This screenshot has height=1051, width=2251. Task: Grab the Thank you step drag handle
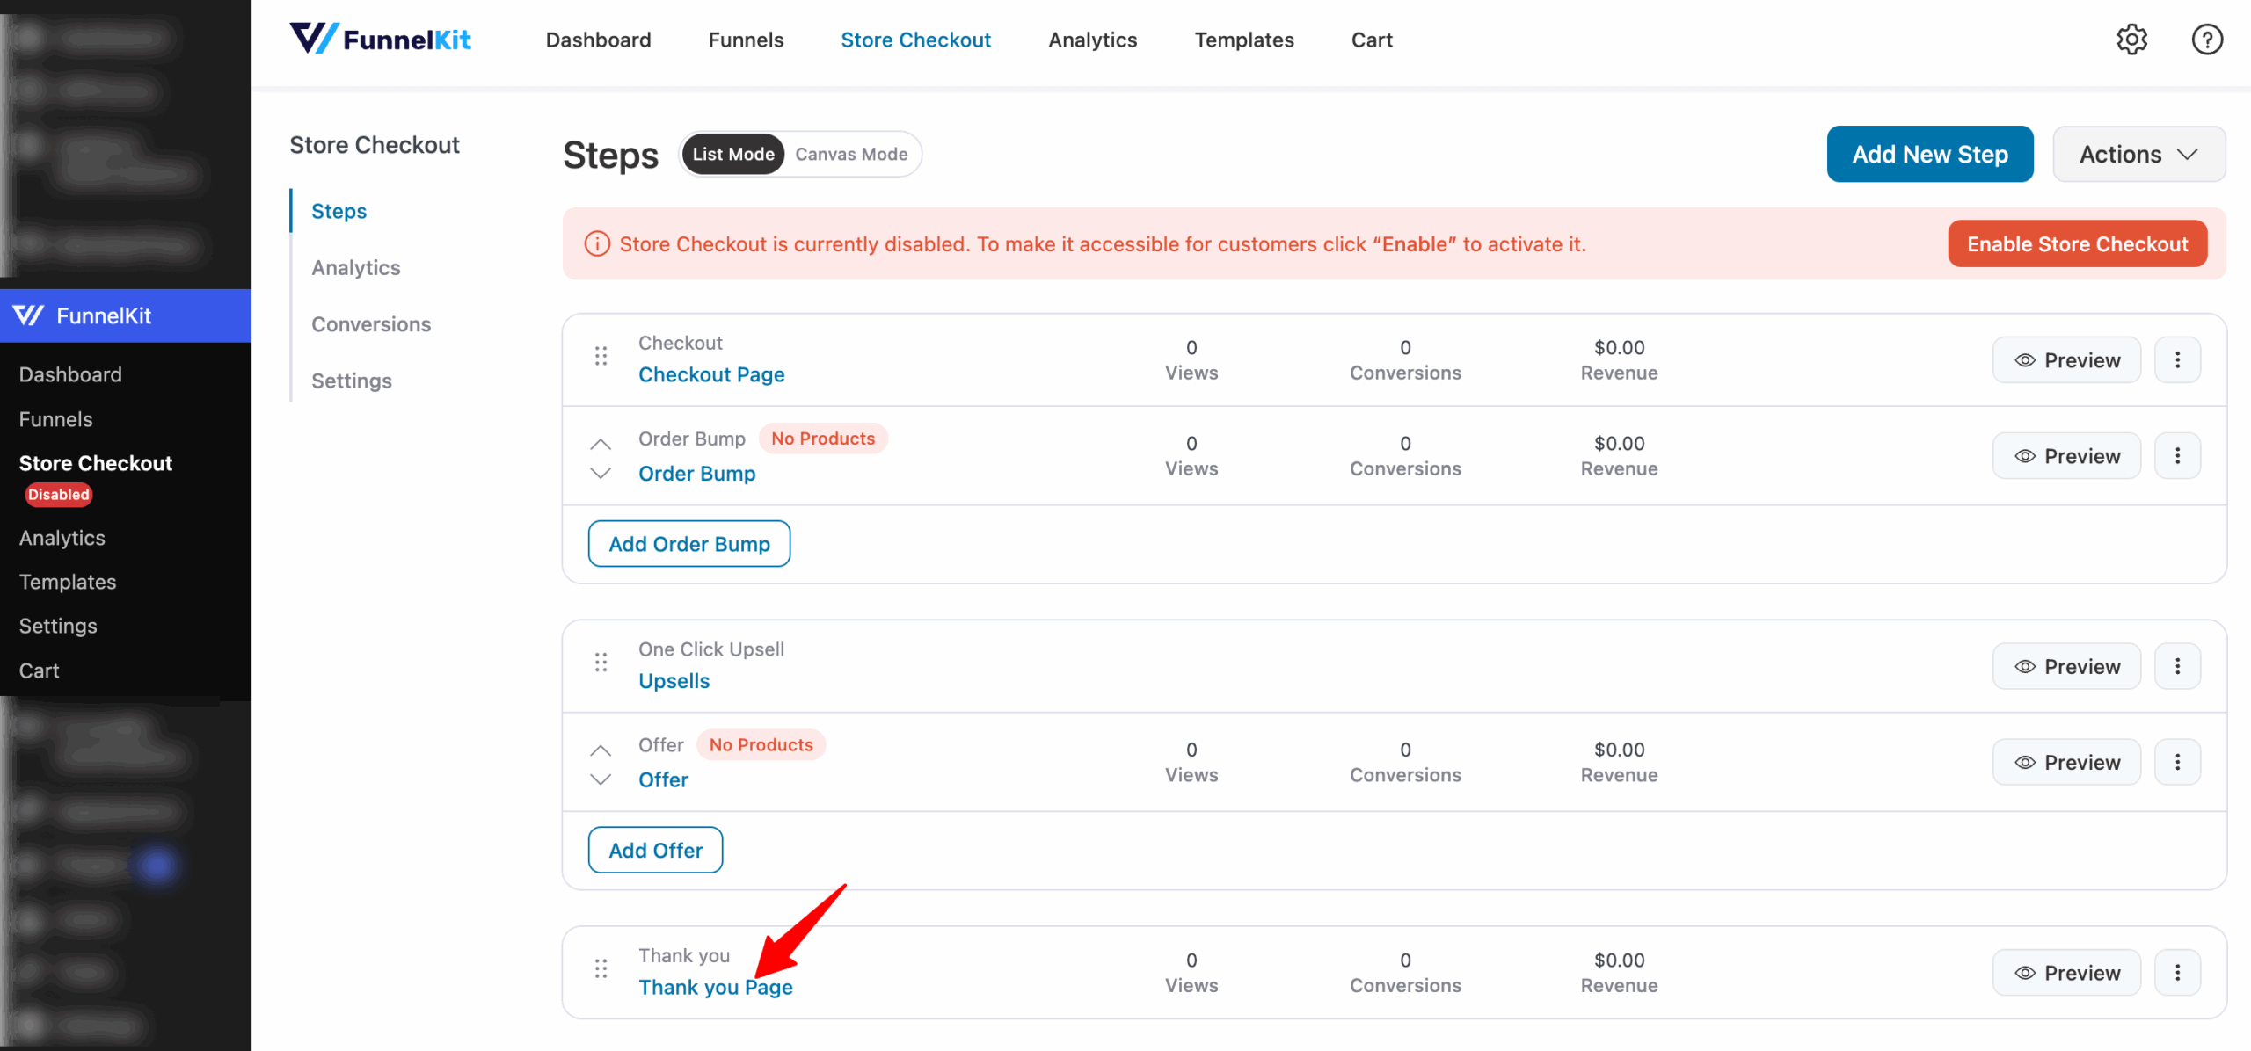[601, 968]
